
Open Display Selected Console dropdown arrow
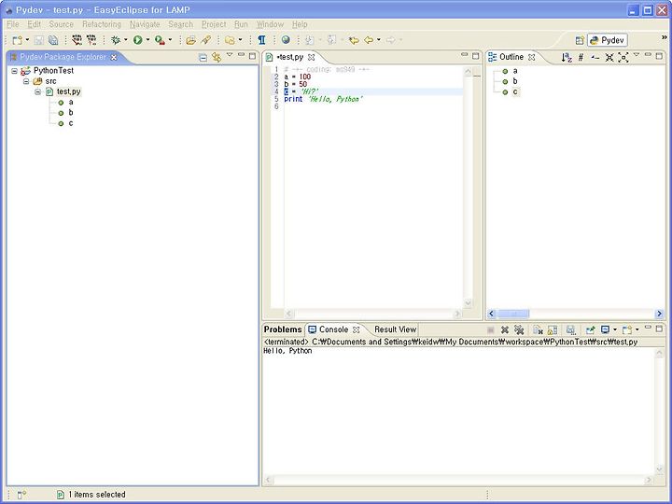point(615,329)
